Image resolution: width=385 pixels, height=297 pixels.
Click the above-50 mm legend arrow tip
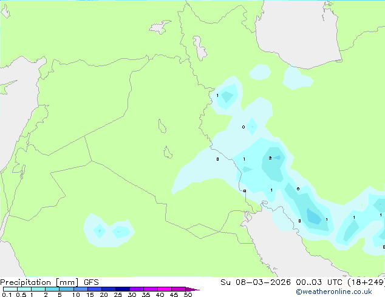click(x=192, y=289)
